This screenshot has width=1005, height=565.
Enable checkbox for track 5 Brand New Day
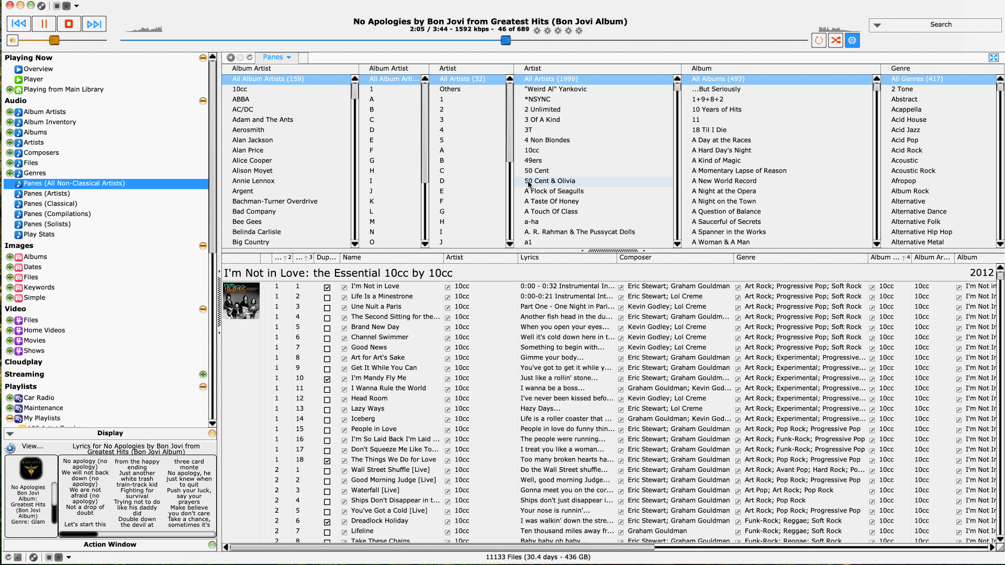pos(327,327)
